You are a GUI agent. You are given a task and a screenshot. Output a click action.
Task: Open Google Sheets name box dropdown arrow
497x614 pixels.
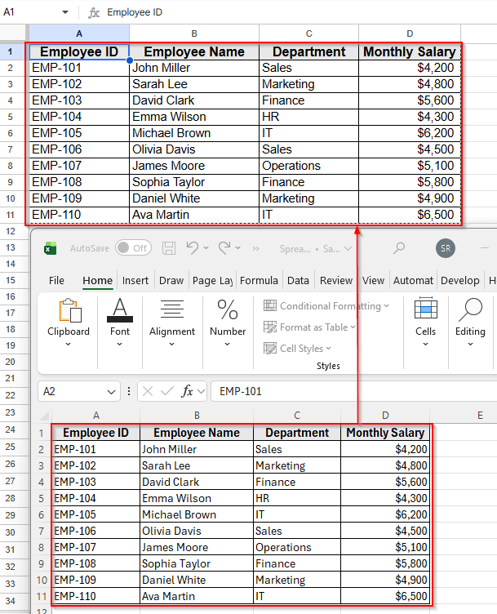(x=65, y=12)
